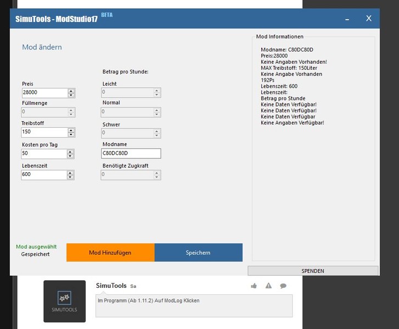Image resolution: width=399 pixels, height=329 pixels.
Task: Increase the Preis value with up arrow
Action: tap(71, 90)
